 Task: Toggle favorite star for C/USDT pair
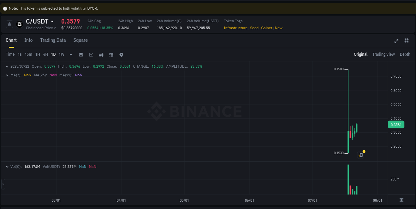9,24
